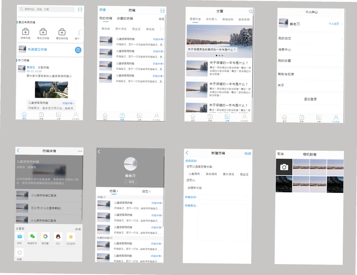The image size is (357, 275).
Task: Select the 儿童用药 category chip
Action: coord(194,174)
